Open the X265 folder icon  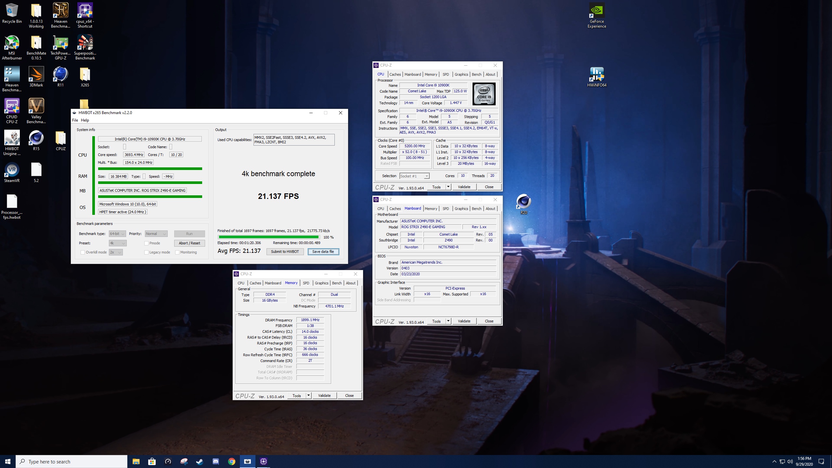click(x=85, y=77)
